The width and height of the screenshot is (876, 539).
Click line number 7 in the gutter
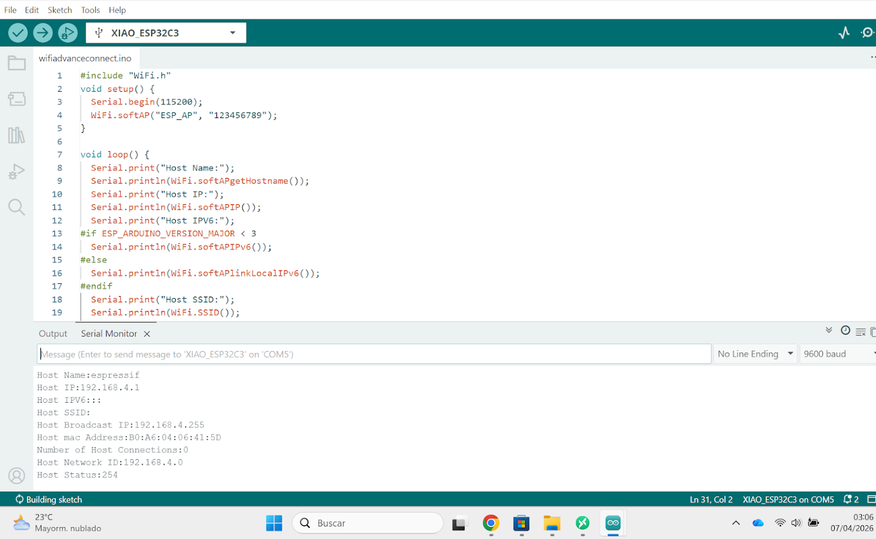pyautogui.click(x=59, y=155)
